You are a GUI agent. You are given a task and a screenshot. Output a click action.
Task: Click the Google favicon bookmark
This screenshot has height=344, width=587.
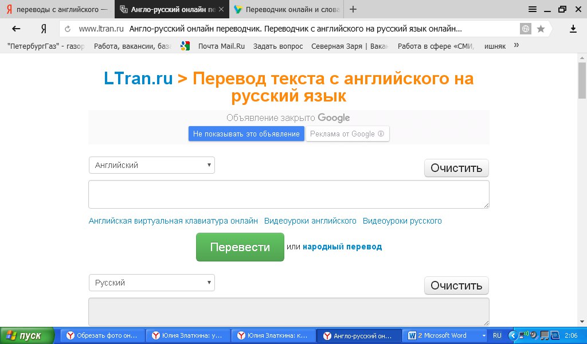pos(185,46)
